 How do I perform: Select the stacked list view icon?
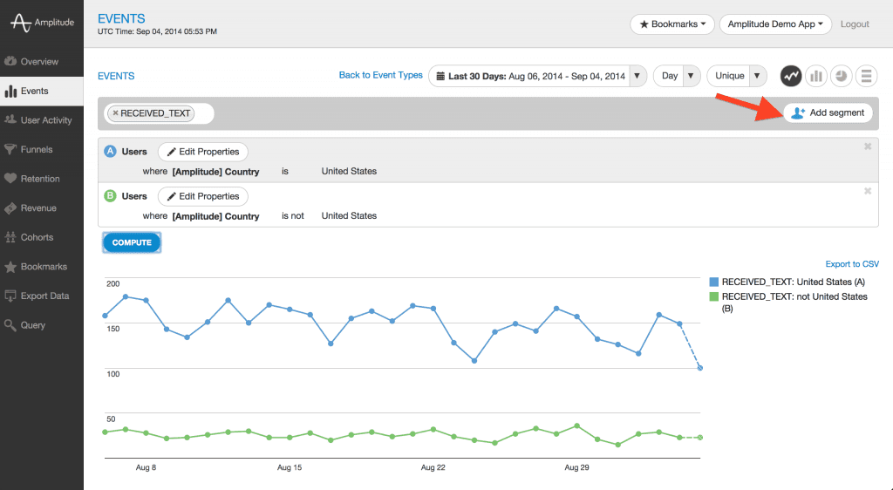pyautogui.click(x=866, y=76)
